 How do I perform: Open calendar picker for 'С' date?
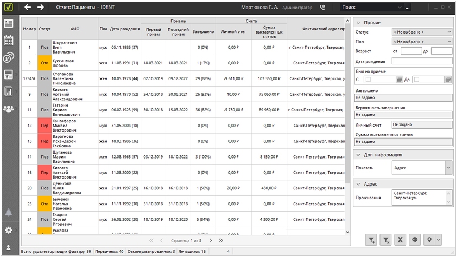click(x=400, y=80)
